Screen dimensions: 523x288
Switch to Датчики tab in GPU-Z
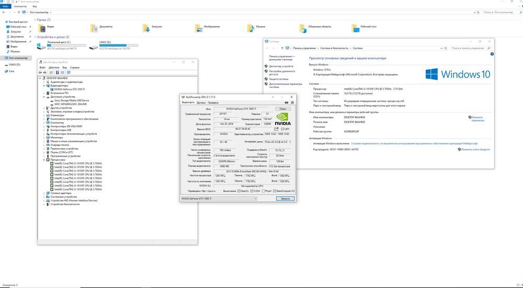pyautogui.click(x=201, y=103)
